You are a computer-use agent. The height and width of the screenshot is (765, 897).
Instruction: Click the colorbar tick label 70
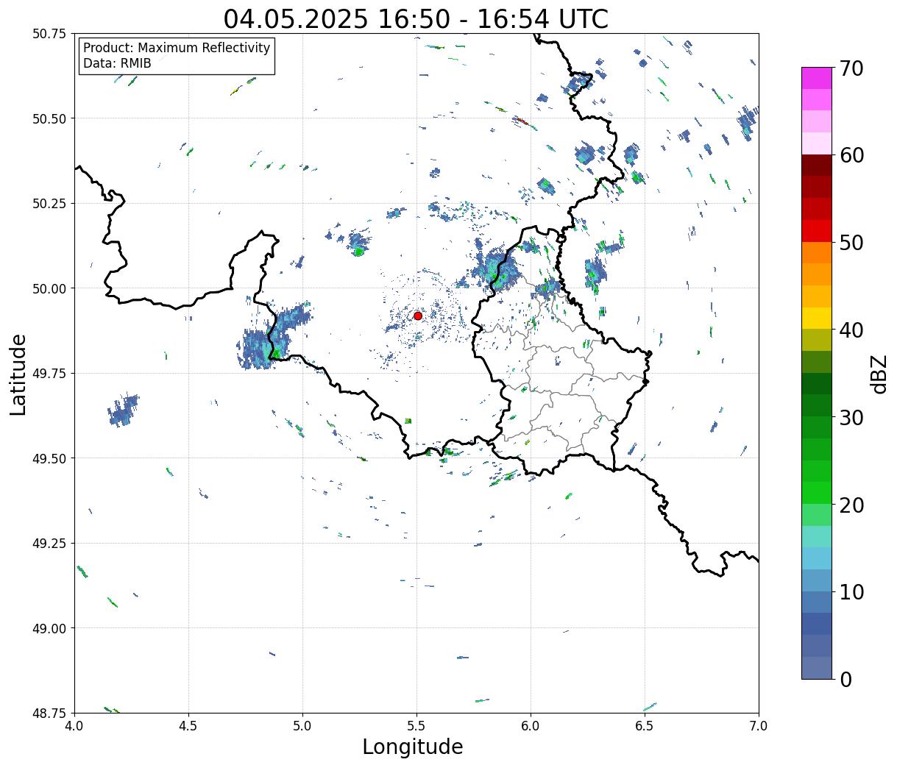(x=851, y=68)
